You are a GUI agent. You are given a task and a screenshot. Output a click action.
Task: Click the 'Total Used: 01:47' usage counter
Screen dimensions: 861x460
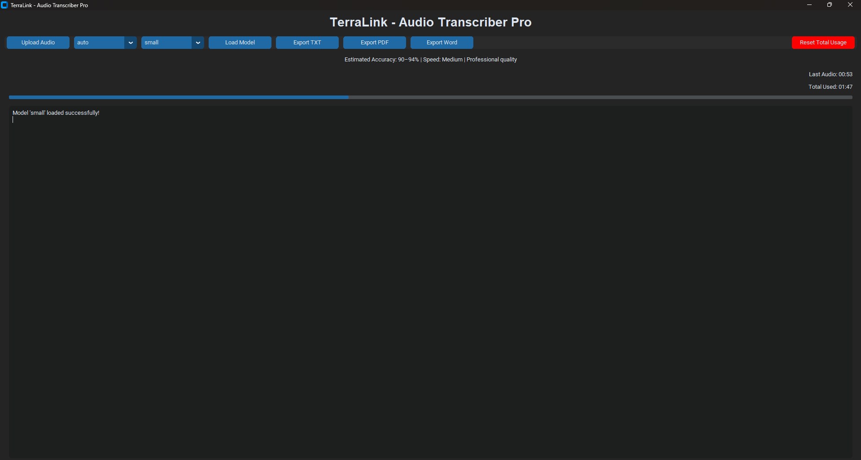point(830,87)
